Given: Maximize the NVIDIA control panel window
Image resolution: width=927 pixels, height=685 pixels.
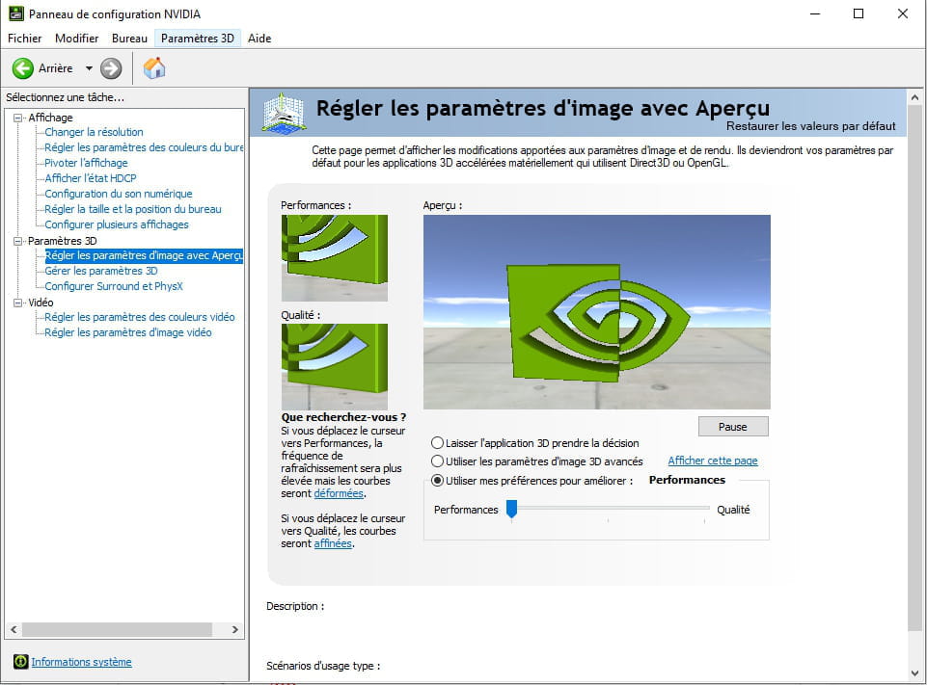Looking at the screenshot, I should click(859, 13).
